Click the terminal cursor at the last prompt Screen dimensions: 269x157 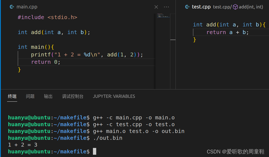click(95, 152)
